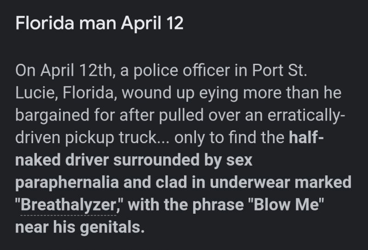The height and width of the screenshot is (250, 368).
Task: Click the bold word "paraphernalia"
Action: (67, 183)
